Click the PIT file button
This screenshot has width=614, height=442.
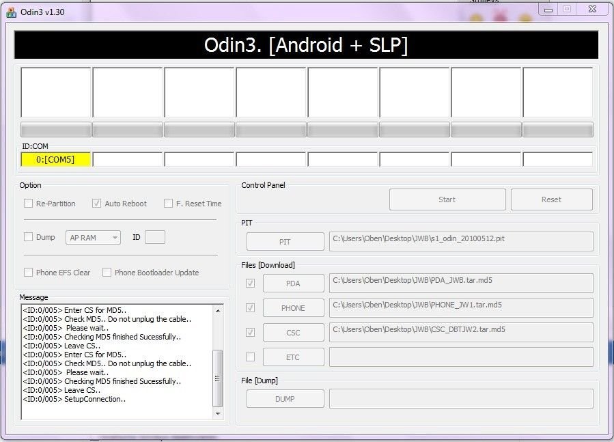(x=285, y=242)
